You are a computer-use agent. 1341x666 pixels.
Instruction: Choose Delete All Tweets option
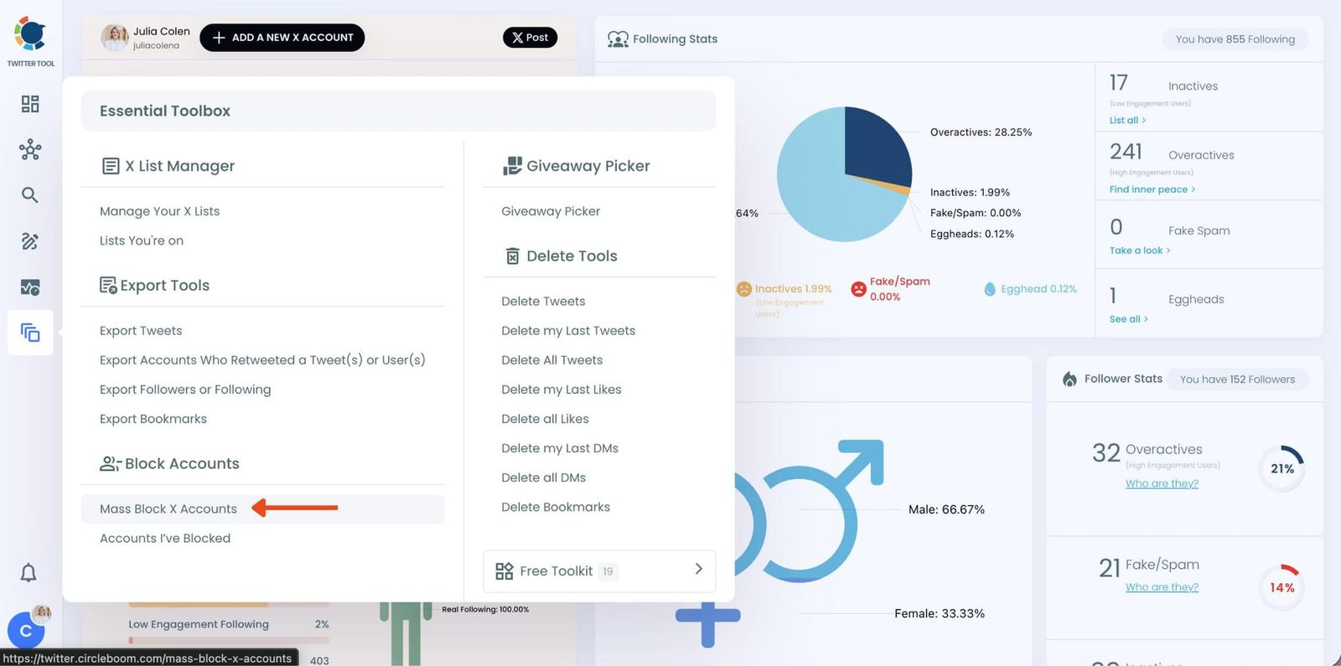(552, 360)
